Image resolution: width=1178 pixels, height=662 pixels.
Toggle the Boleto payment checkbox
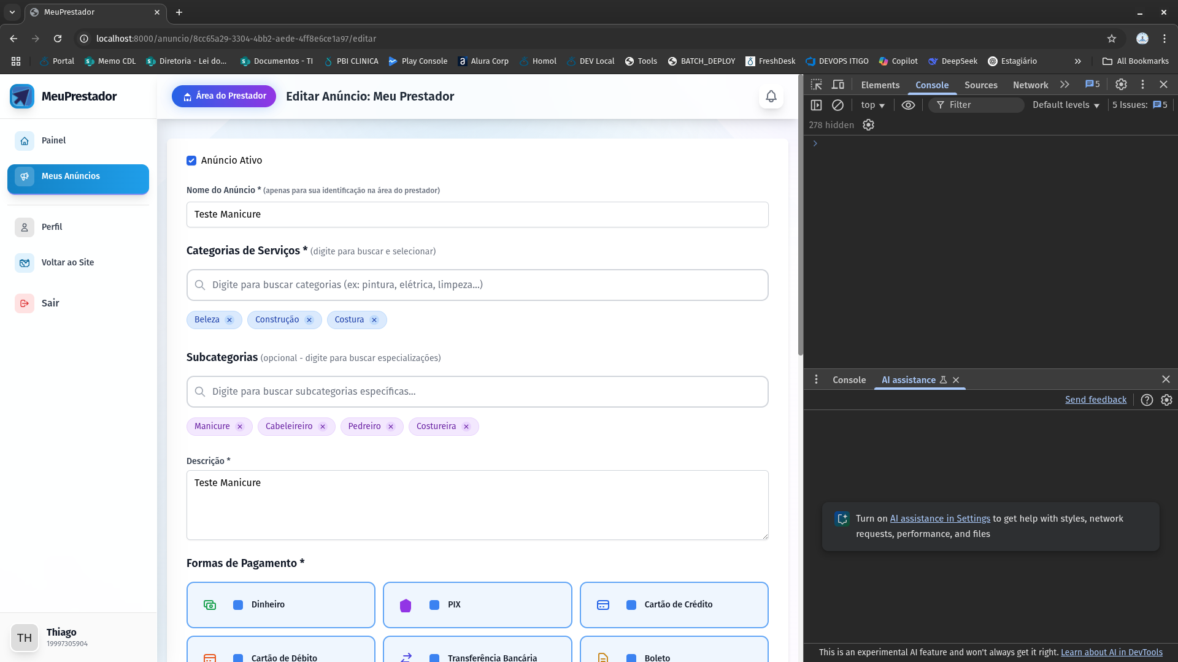coord(631,658)
